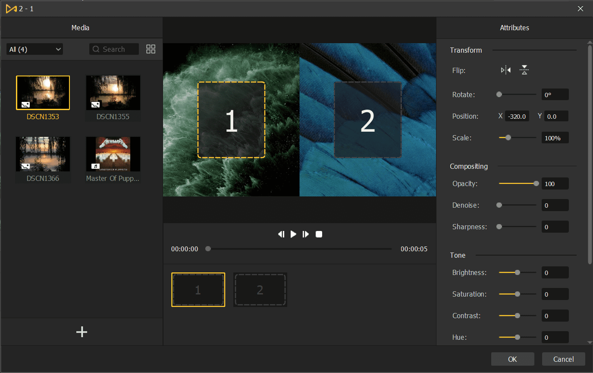Viewport: 593px width, 373px height.
Task: Adjust the Contrast slider
Action: [518, 316]
